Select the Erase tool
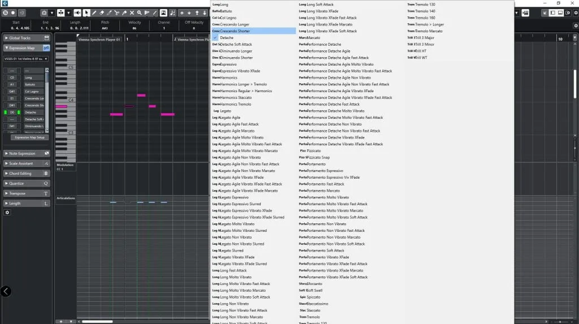The height and width of the screenshot is (324, 579). pyautogui.click(x=102, y=12)
